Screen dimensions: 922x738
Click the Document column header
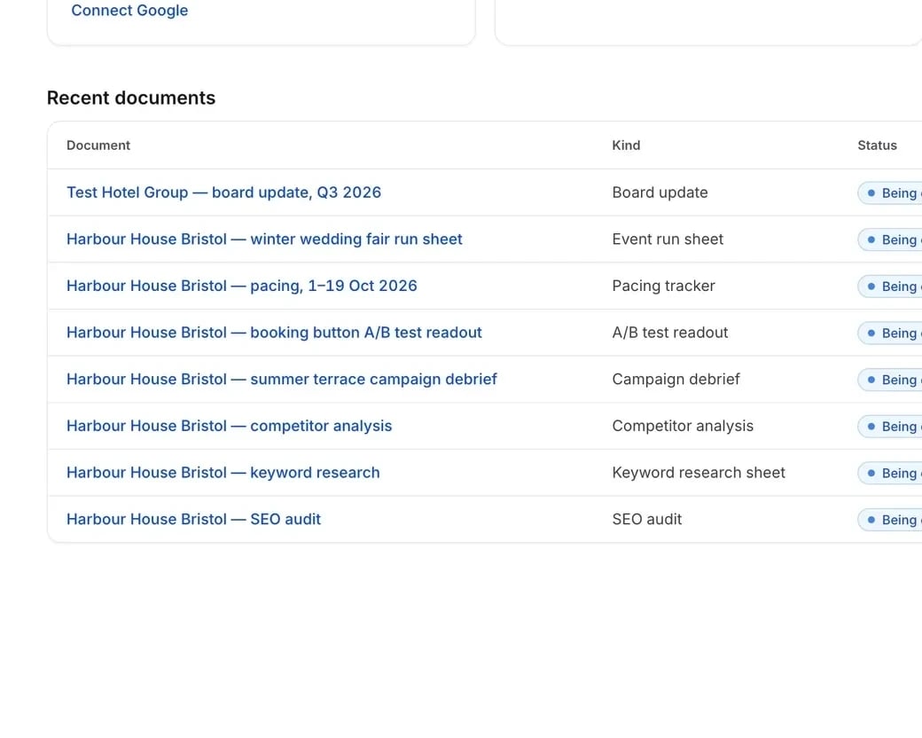tap(98, 145)
